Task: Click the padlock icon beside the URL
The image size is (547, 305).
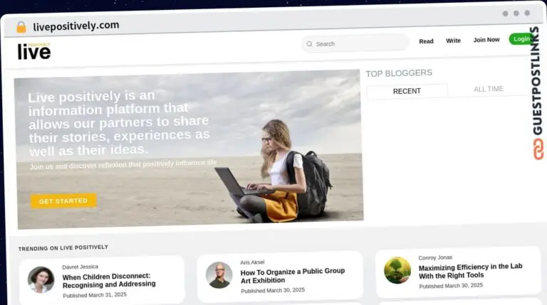Action: pyautogui.click(x=21, y=27)
